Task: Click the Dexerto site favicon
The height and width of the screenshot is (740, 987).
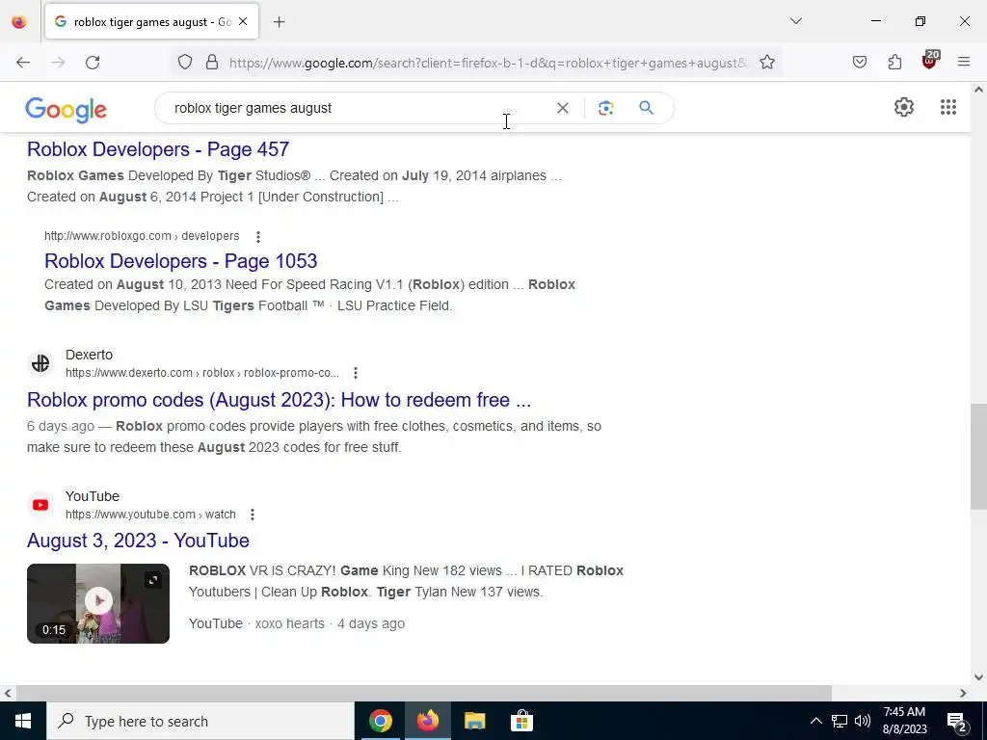Action: click(40, 363)
